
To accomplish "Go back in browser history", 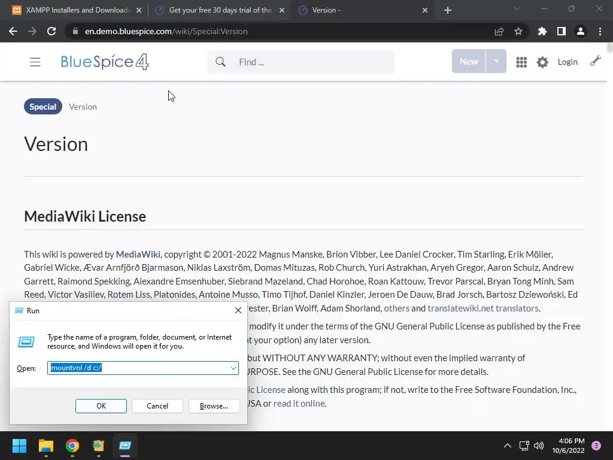I will pyautogui.click(x=13, y=31).
